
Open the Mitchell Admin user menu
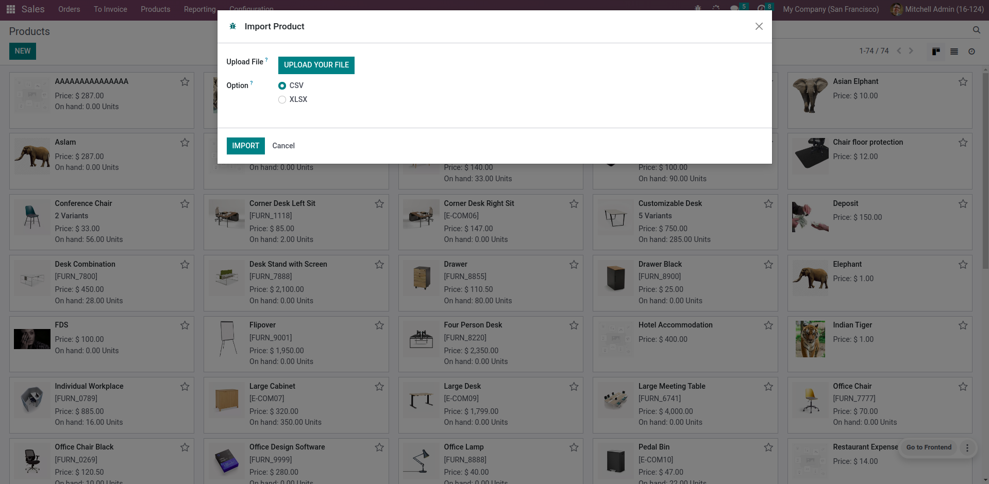coord(937,9)
